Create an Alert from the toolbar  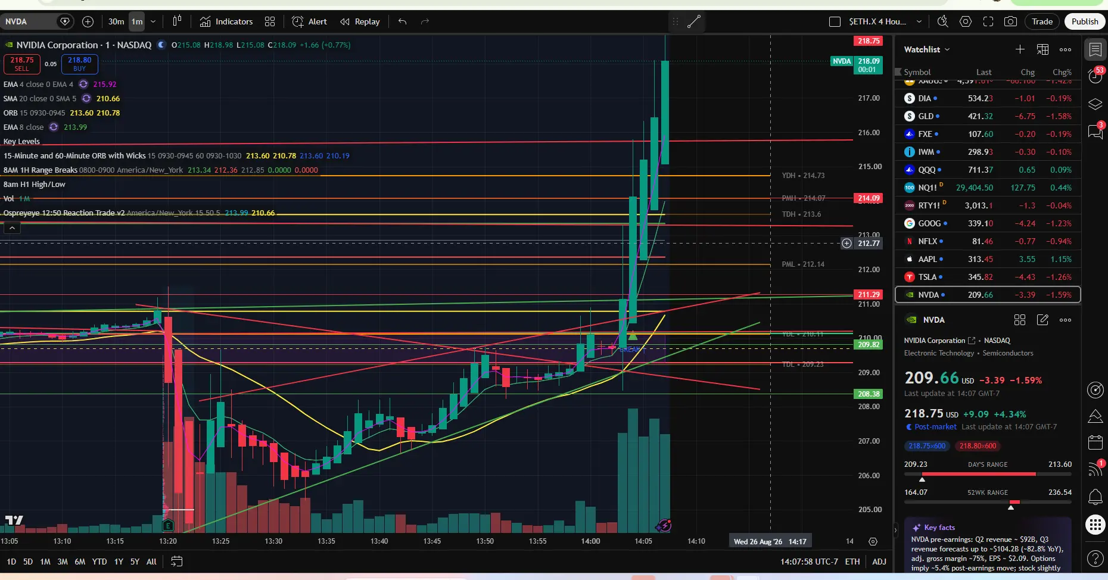click(x=310, y=21)
